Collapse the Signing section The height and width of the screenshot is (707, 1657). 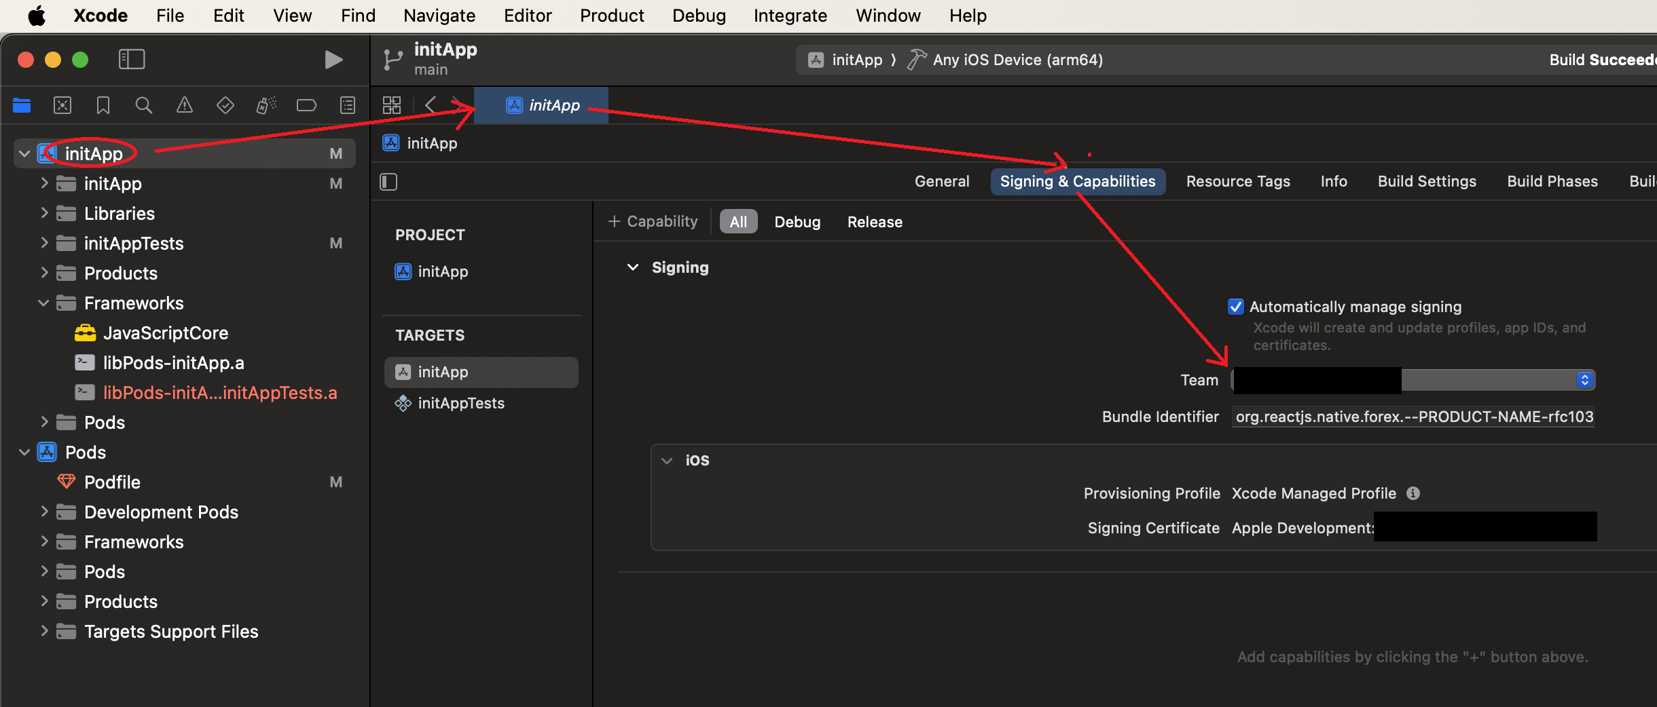633,267
